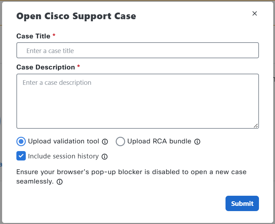The height and width of the screenshot is (224, 275).
Task: Click the Open Cisco Support Case heading
Action: tap(76, 16)
